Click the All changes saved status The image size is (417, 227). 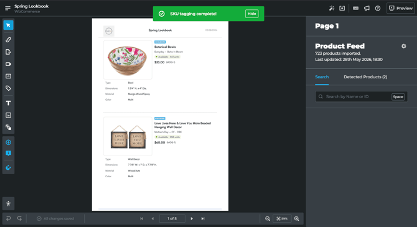click(x=55, y=218)
